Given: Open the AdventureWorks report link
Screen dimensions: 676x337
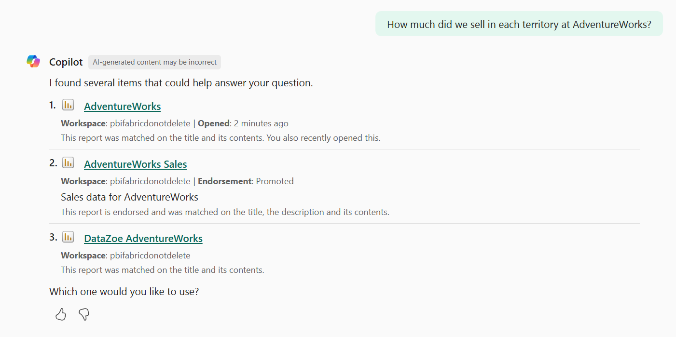Looking at the screenshot, I should tap(122, 107).
